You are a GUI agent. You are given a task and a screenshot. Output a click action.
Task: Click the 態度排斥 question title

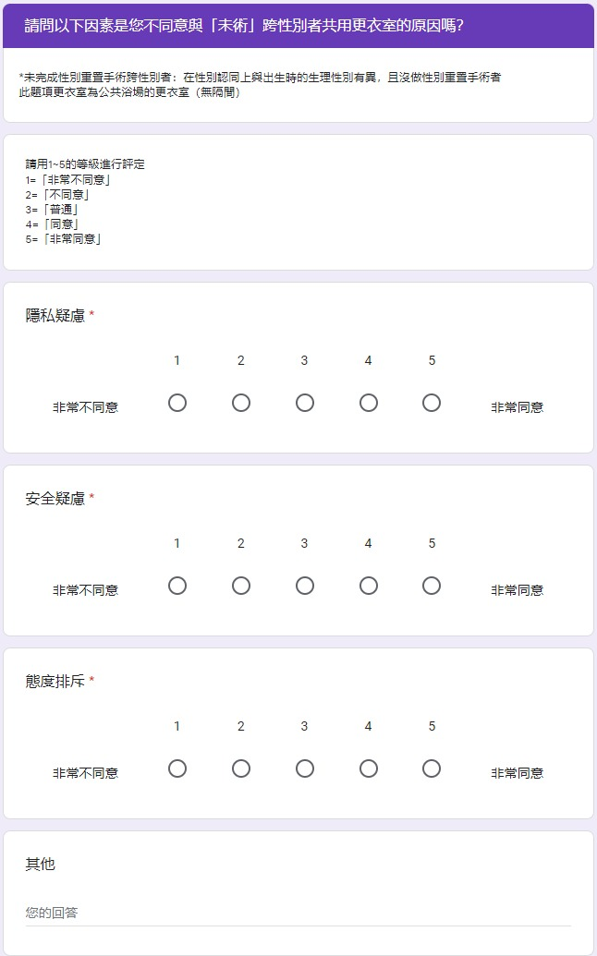55,682
